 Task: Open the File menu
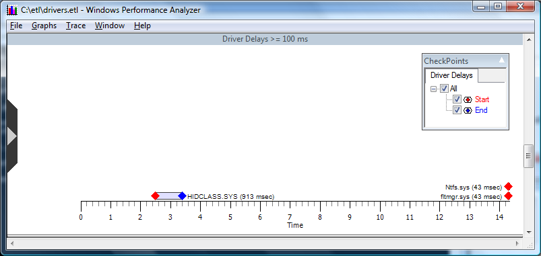click(16, 26)
